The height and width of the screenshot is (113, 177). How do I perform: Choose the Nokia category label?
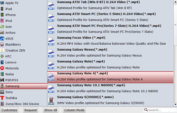pyautogui.click(x=10, y=74)
